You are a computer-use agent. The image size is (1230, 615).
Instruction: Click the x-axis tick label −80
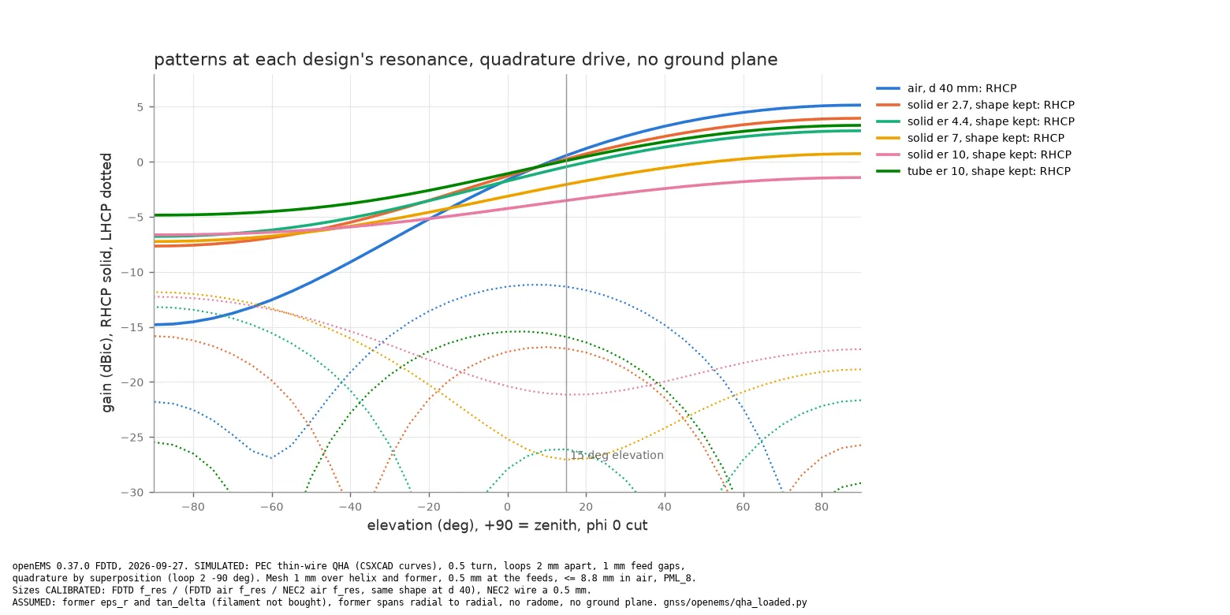click(192, 507)
